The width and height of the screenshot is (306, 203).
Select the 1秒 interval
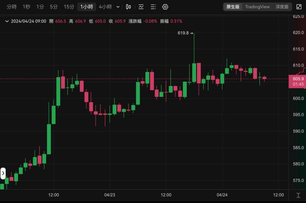click(26, 7)
